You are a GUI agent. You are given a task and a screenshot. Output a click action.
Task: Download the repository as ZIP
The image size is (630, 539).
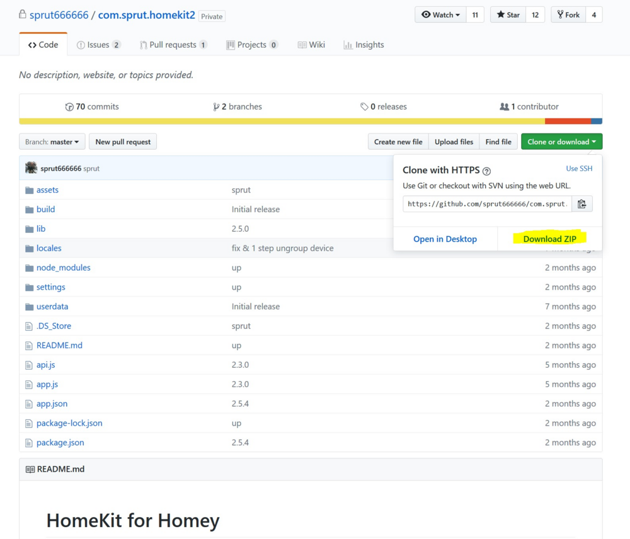(x=549, y=239)
